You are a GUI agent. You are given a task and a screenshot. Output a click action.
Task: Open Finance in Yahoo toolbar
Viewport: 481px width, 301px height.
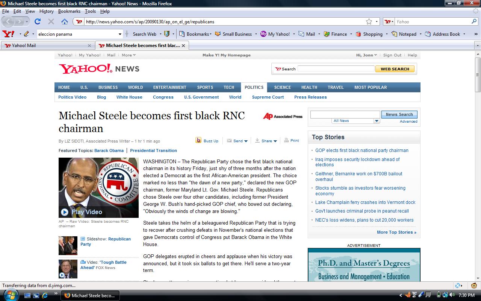(335, 34)
